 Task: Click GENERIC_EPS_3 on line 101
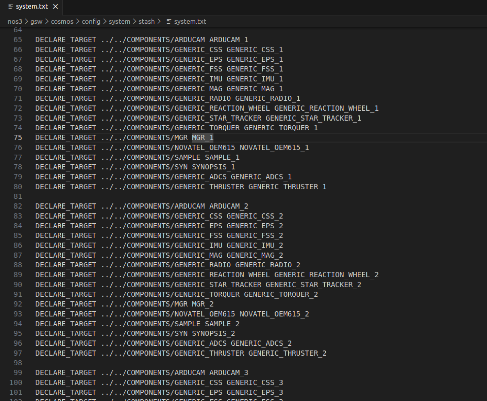click(x=255, y=392)
